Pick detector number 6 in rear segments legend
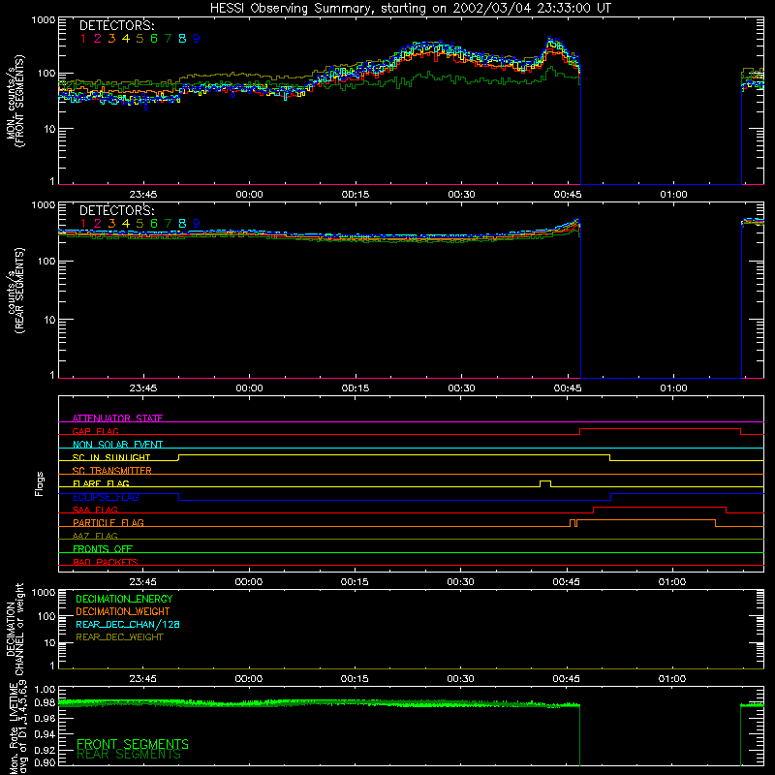This screenshot has height=775, width=775. point(154,224)
